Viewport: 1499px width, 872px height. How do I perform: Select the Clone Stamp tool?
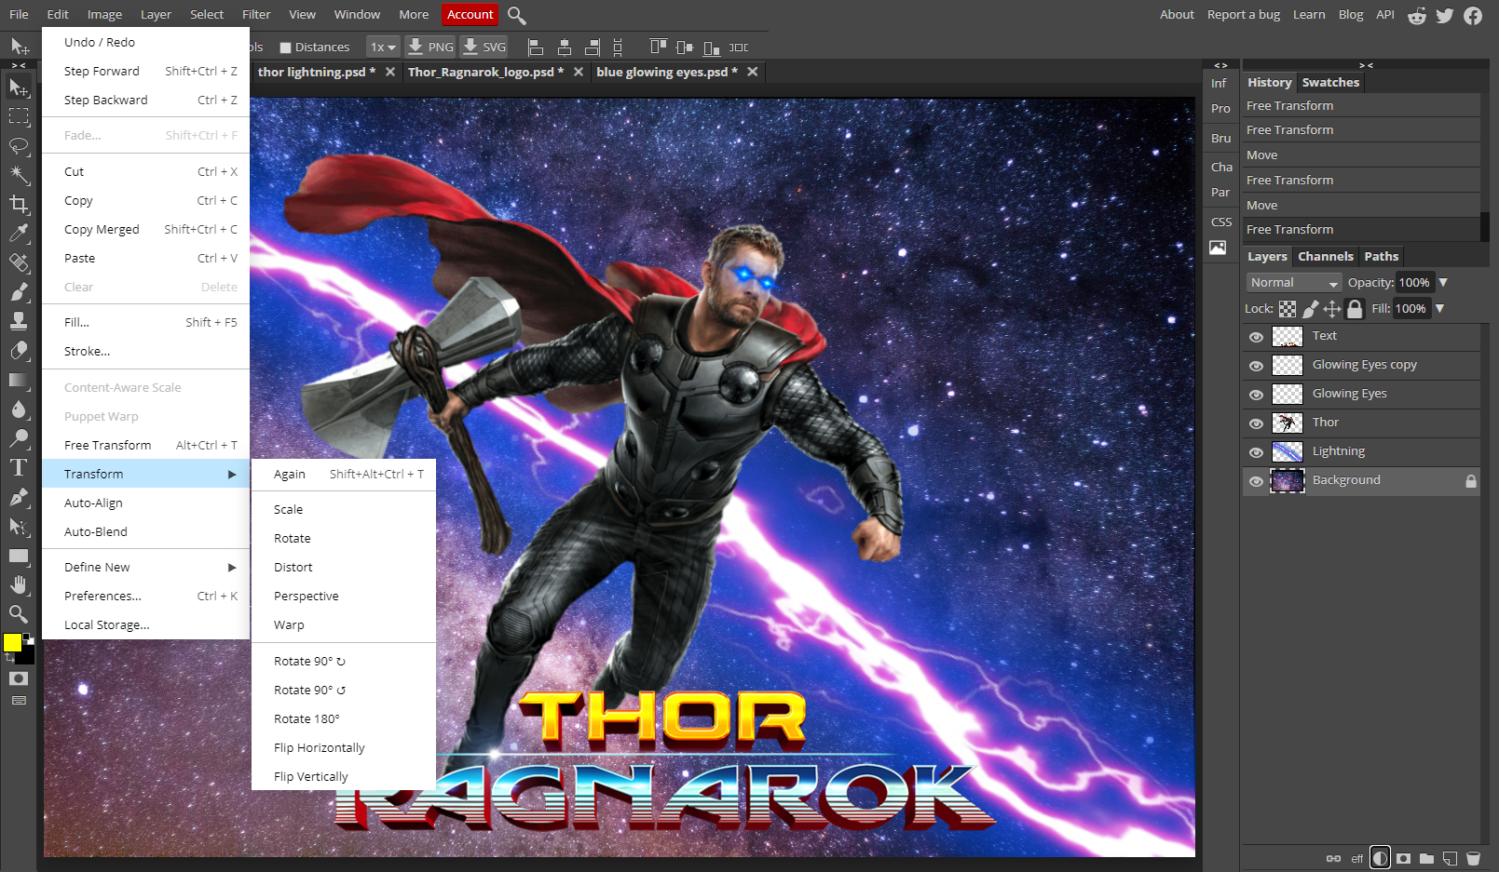(19, 321)
